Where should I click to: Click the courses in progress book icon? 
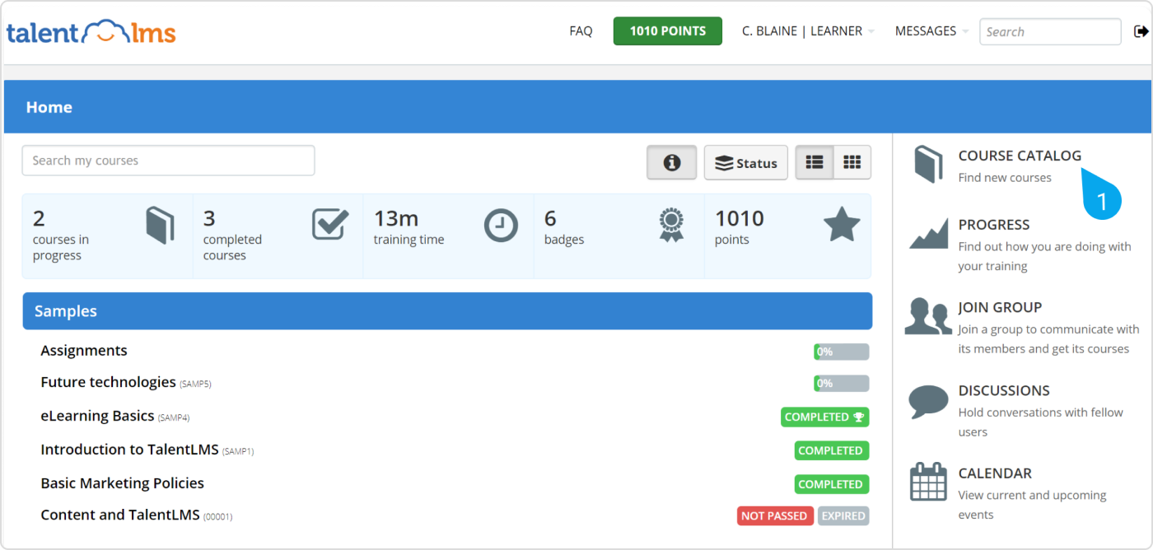161,225
